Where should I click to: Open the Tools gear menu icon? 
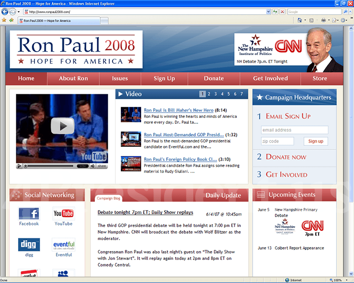tap(343, 20)
